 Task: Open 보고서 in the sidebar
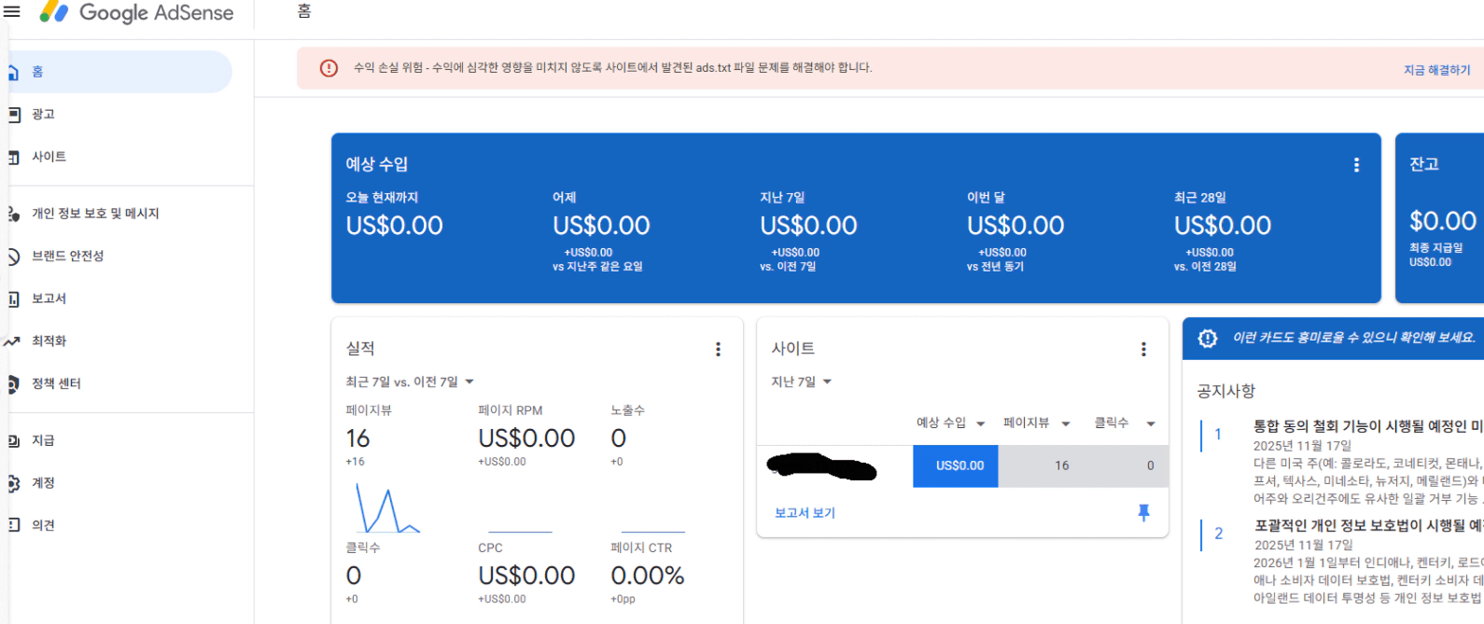pos(49,298)
